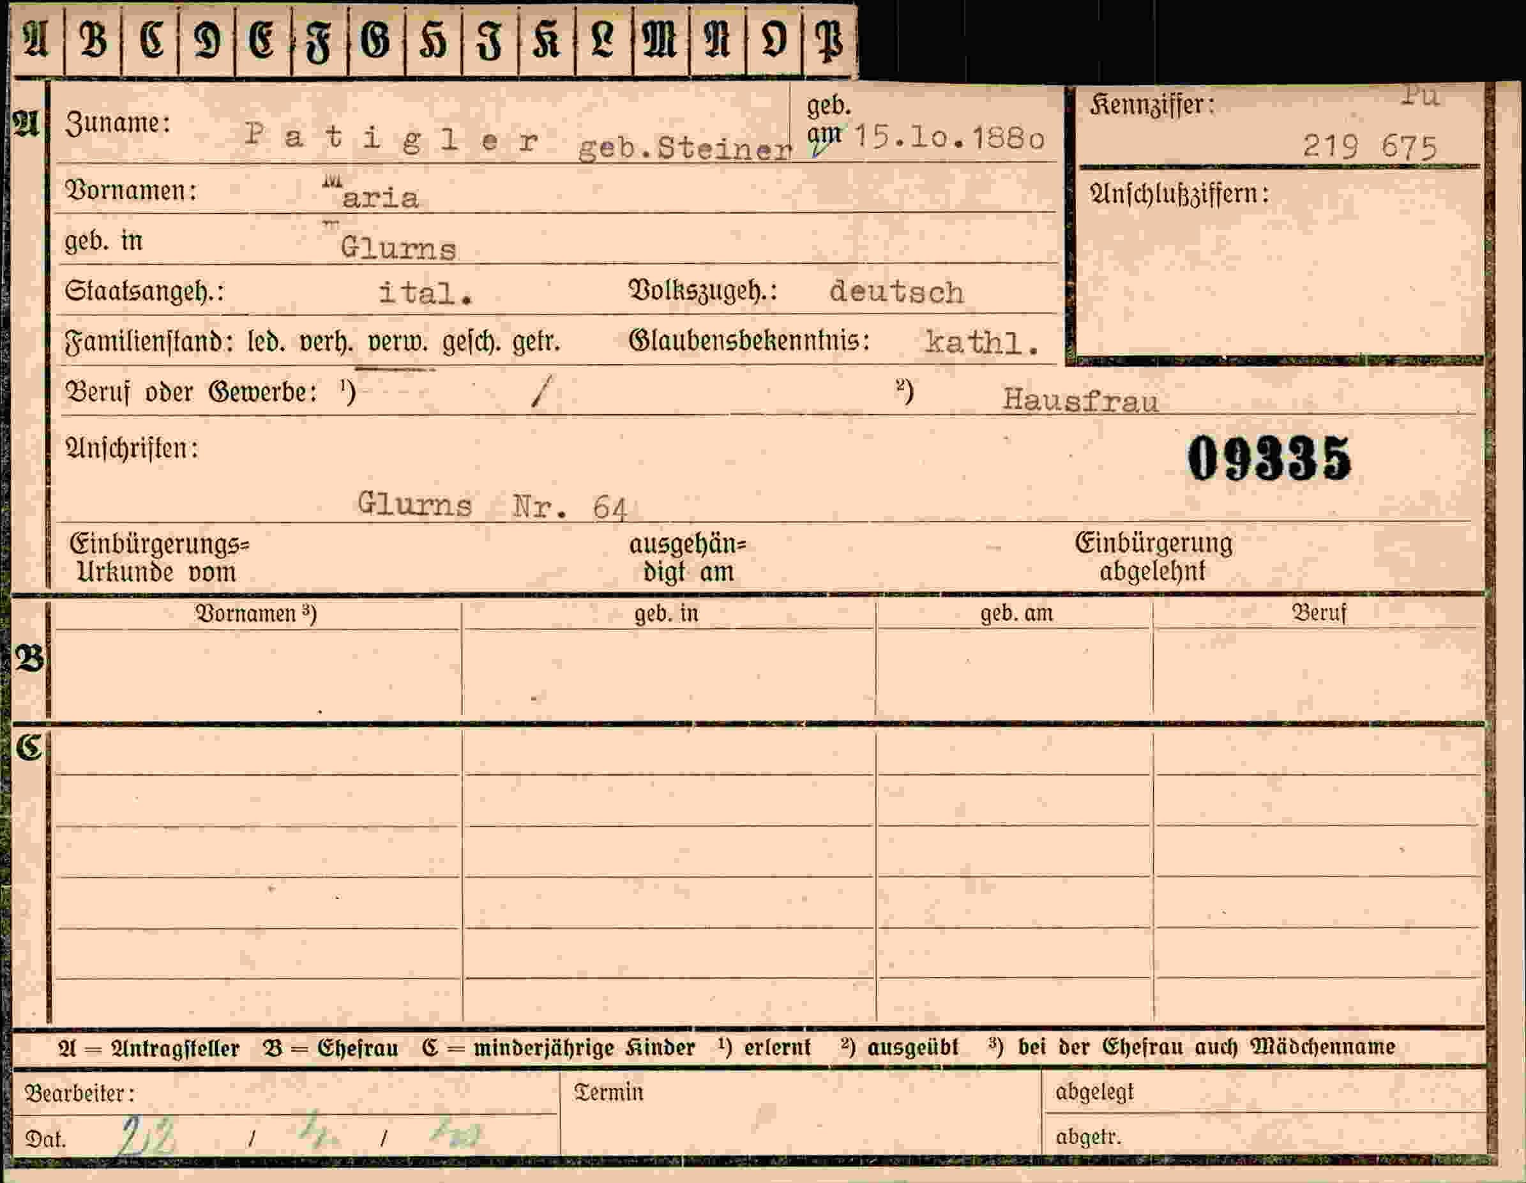This screenshot has width=1526, height=1183.
Task: Click the 'Kennziffer:' label
Action: tap(1152, 105)
